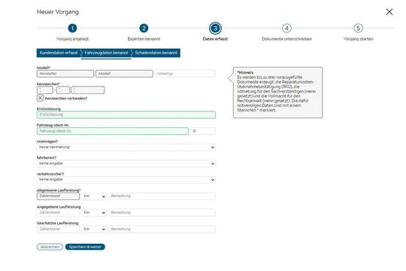Jump to step 5 Vorgang starten
The width and height of the screenshot is (406, 271).
click(358, 28)
